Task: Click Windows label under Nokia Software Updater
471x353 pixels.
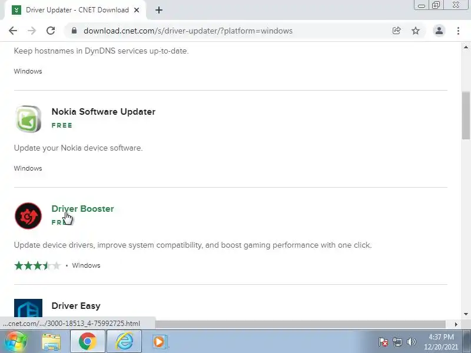Action: pyautogui.click(x=28, y=168)
